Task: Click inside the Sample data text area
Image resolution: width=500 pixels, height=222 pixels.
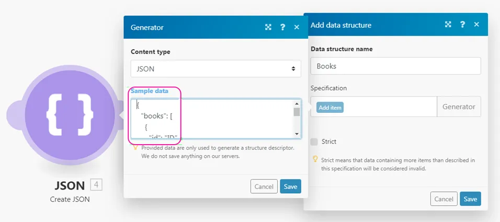Action: tap(216, 119)
